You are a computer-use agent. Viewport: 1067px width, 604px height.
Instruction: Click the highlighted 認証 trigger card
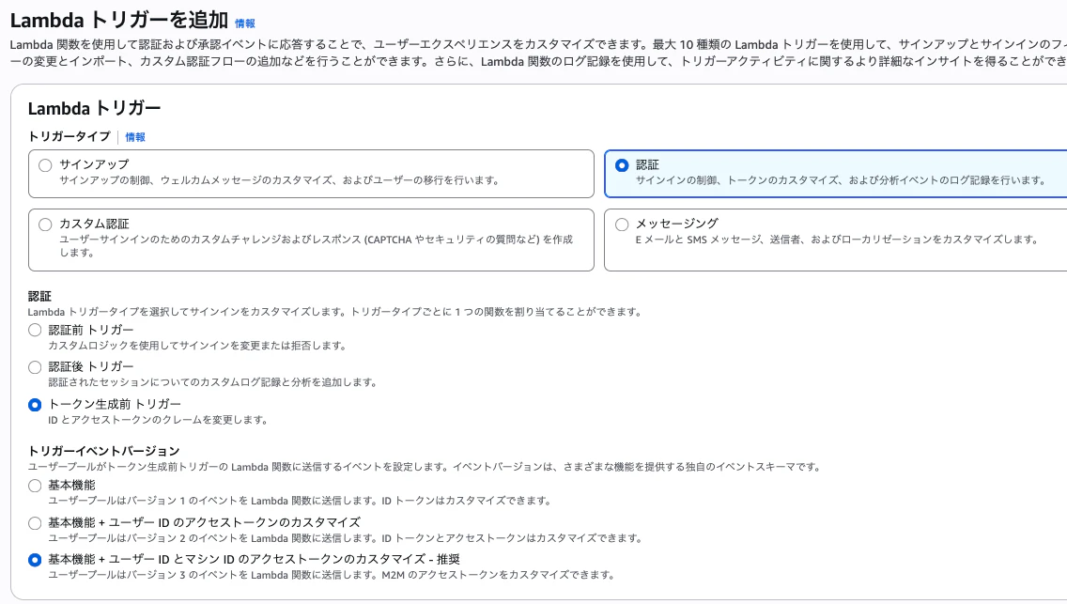point(836,172)
